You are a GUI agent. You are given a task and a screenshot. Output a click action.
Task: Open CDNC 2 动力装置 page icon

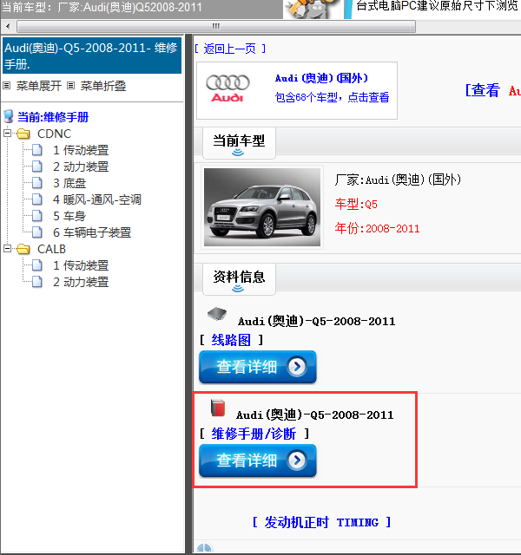(x=36, y=166)
